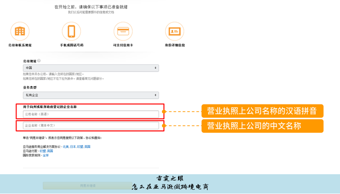This screenshot has width=340, height=194.
Task: Click the mobile phone icon (手机或固话号码)
Action: tap(71, 31)
